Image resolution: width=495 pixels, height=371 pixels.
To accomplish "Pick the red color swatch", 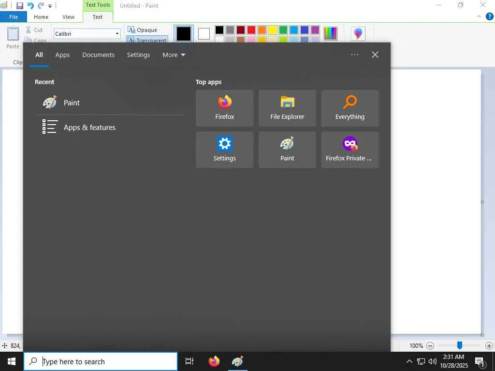I will (251, 30).
